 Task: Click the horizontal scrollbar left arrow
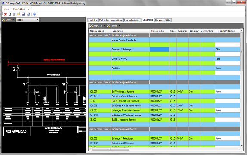[90, 149]
